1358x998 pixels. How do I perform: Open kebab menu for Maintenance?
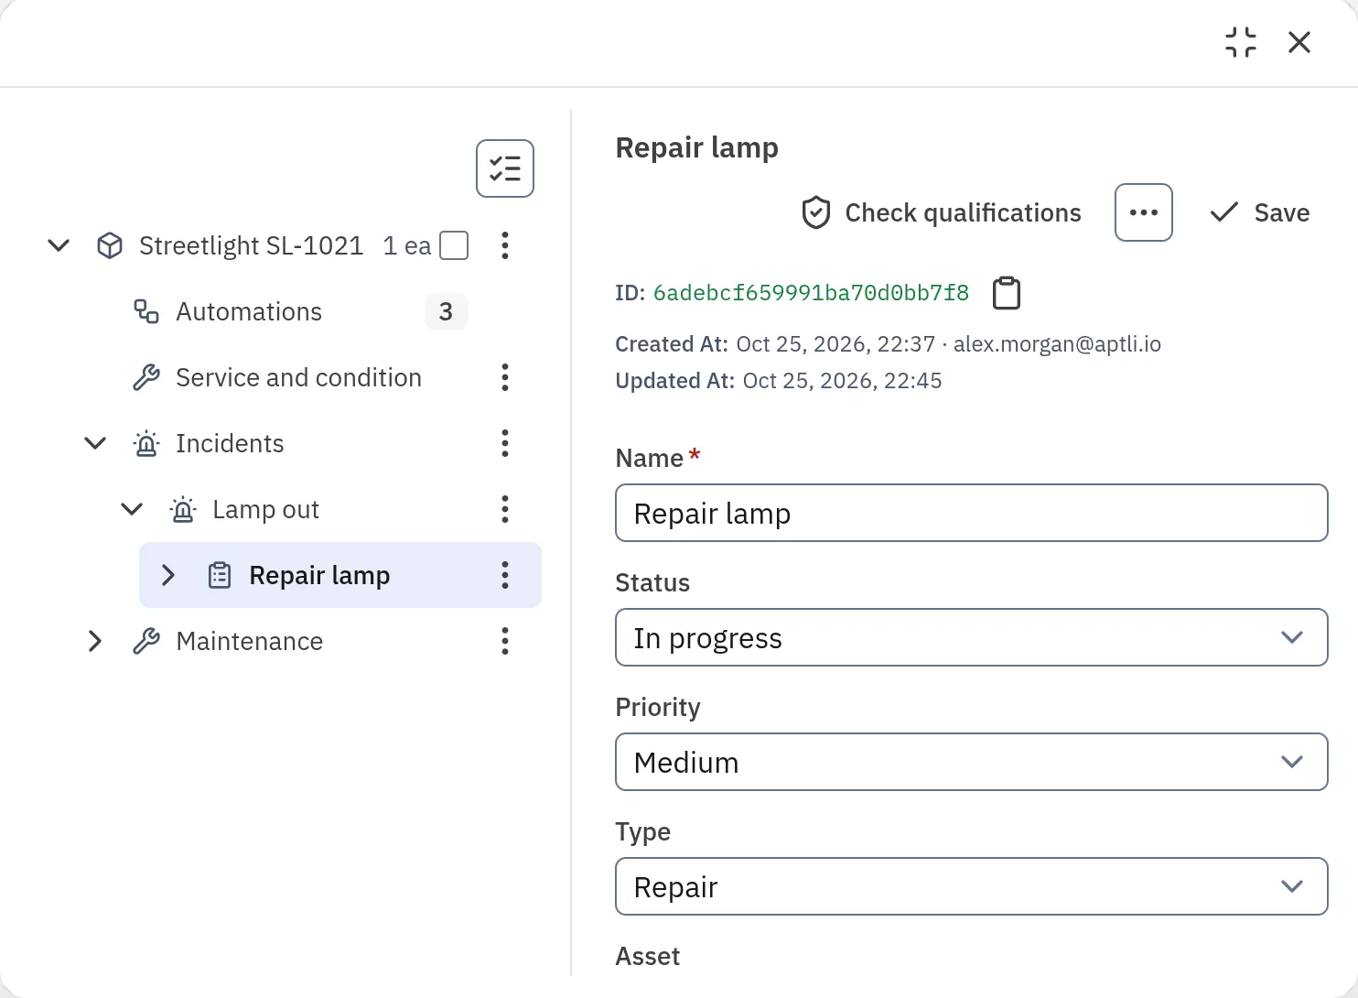coord(505,641)
